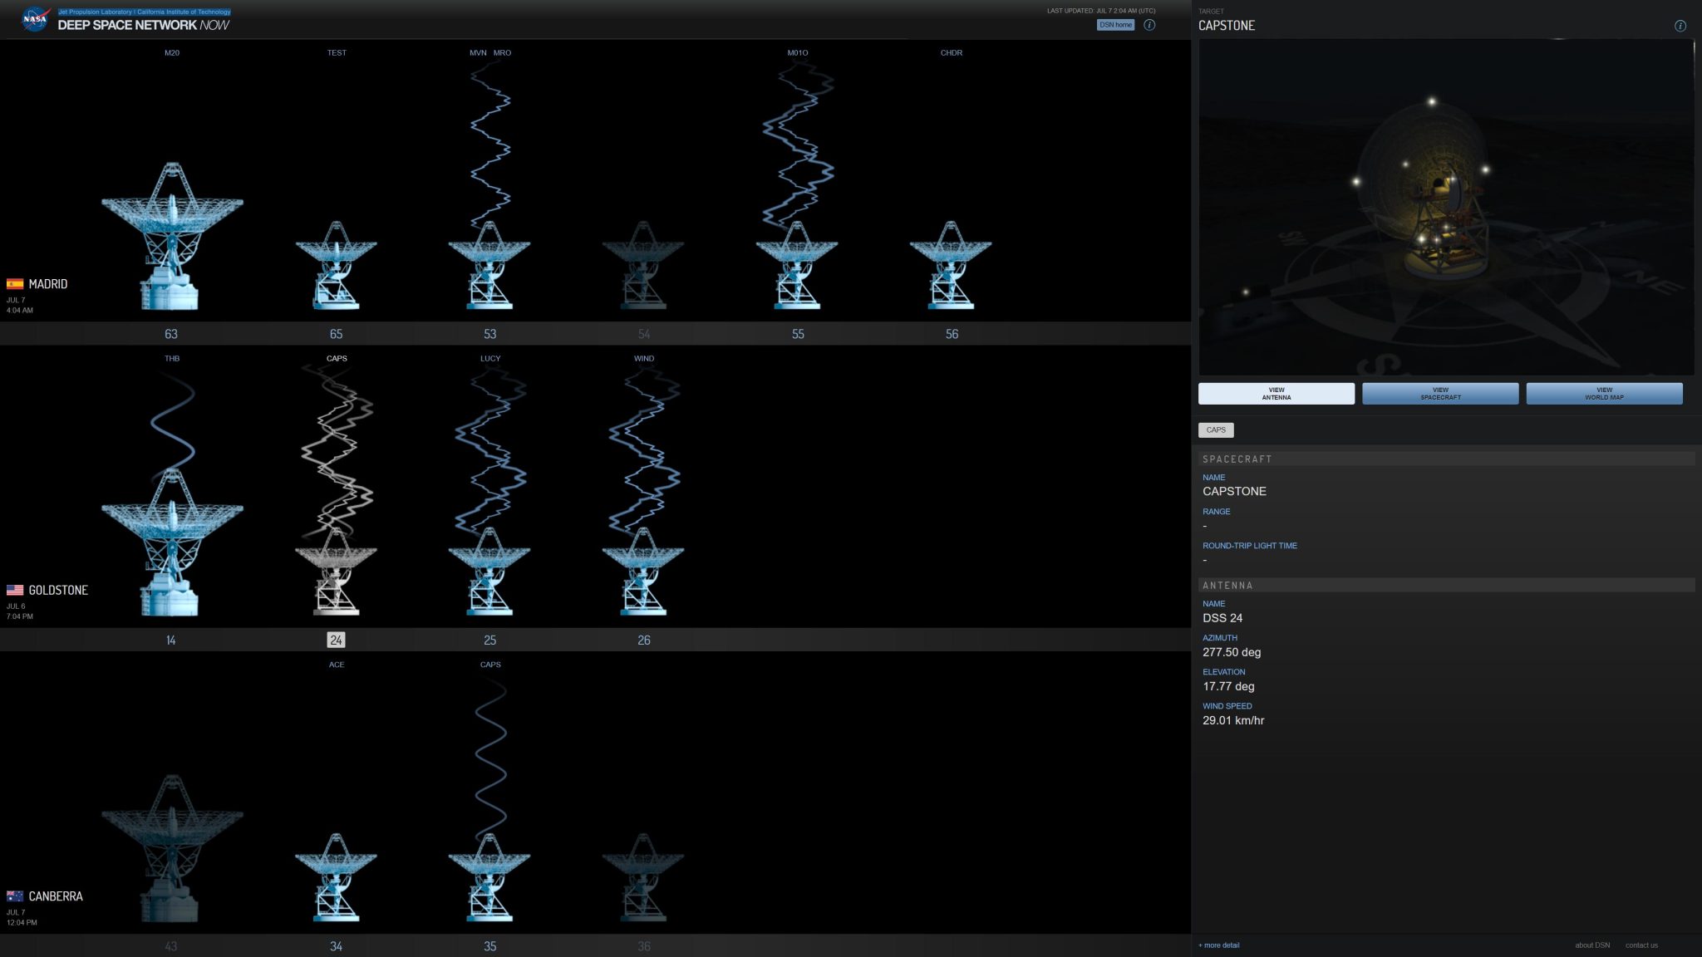
Task: Click the DSN home button
Action: (1114, 25)
